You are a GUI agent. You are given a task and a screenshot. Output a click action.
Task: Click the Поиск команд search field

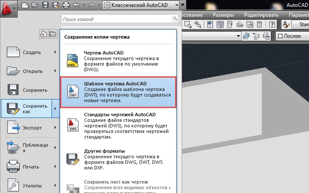[117, 19]
